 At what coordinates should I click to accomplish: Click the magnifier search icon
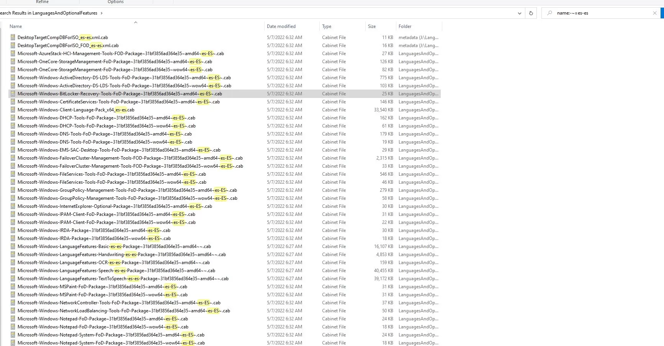point(550,13)
